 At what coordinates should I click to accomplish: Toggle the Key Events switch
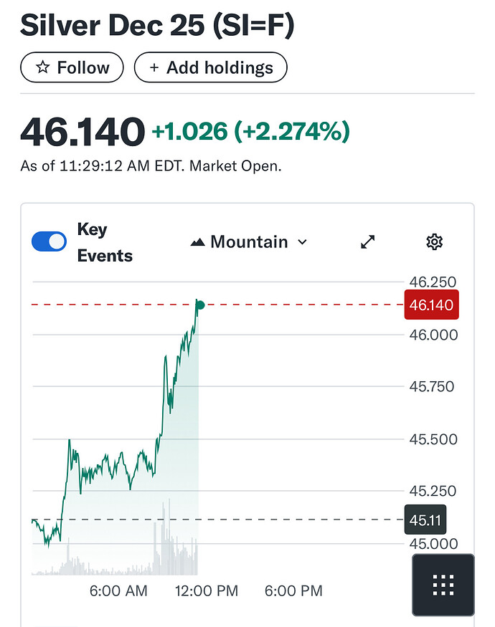click(49, 242)
